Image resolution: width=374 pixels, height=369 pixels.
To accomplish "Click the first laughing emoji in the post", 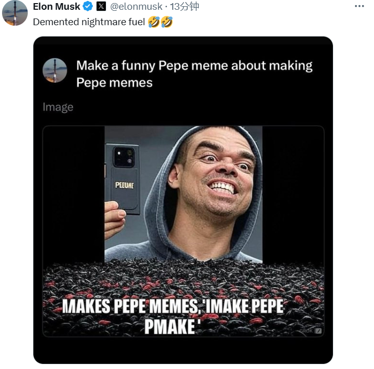I will [x=153, y=22].
